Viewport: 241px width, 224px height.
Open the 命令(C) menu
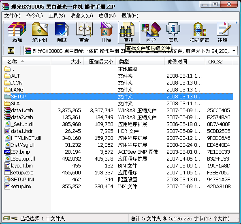tap(34, 15)
